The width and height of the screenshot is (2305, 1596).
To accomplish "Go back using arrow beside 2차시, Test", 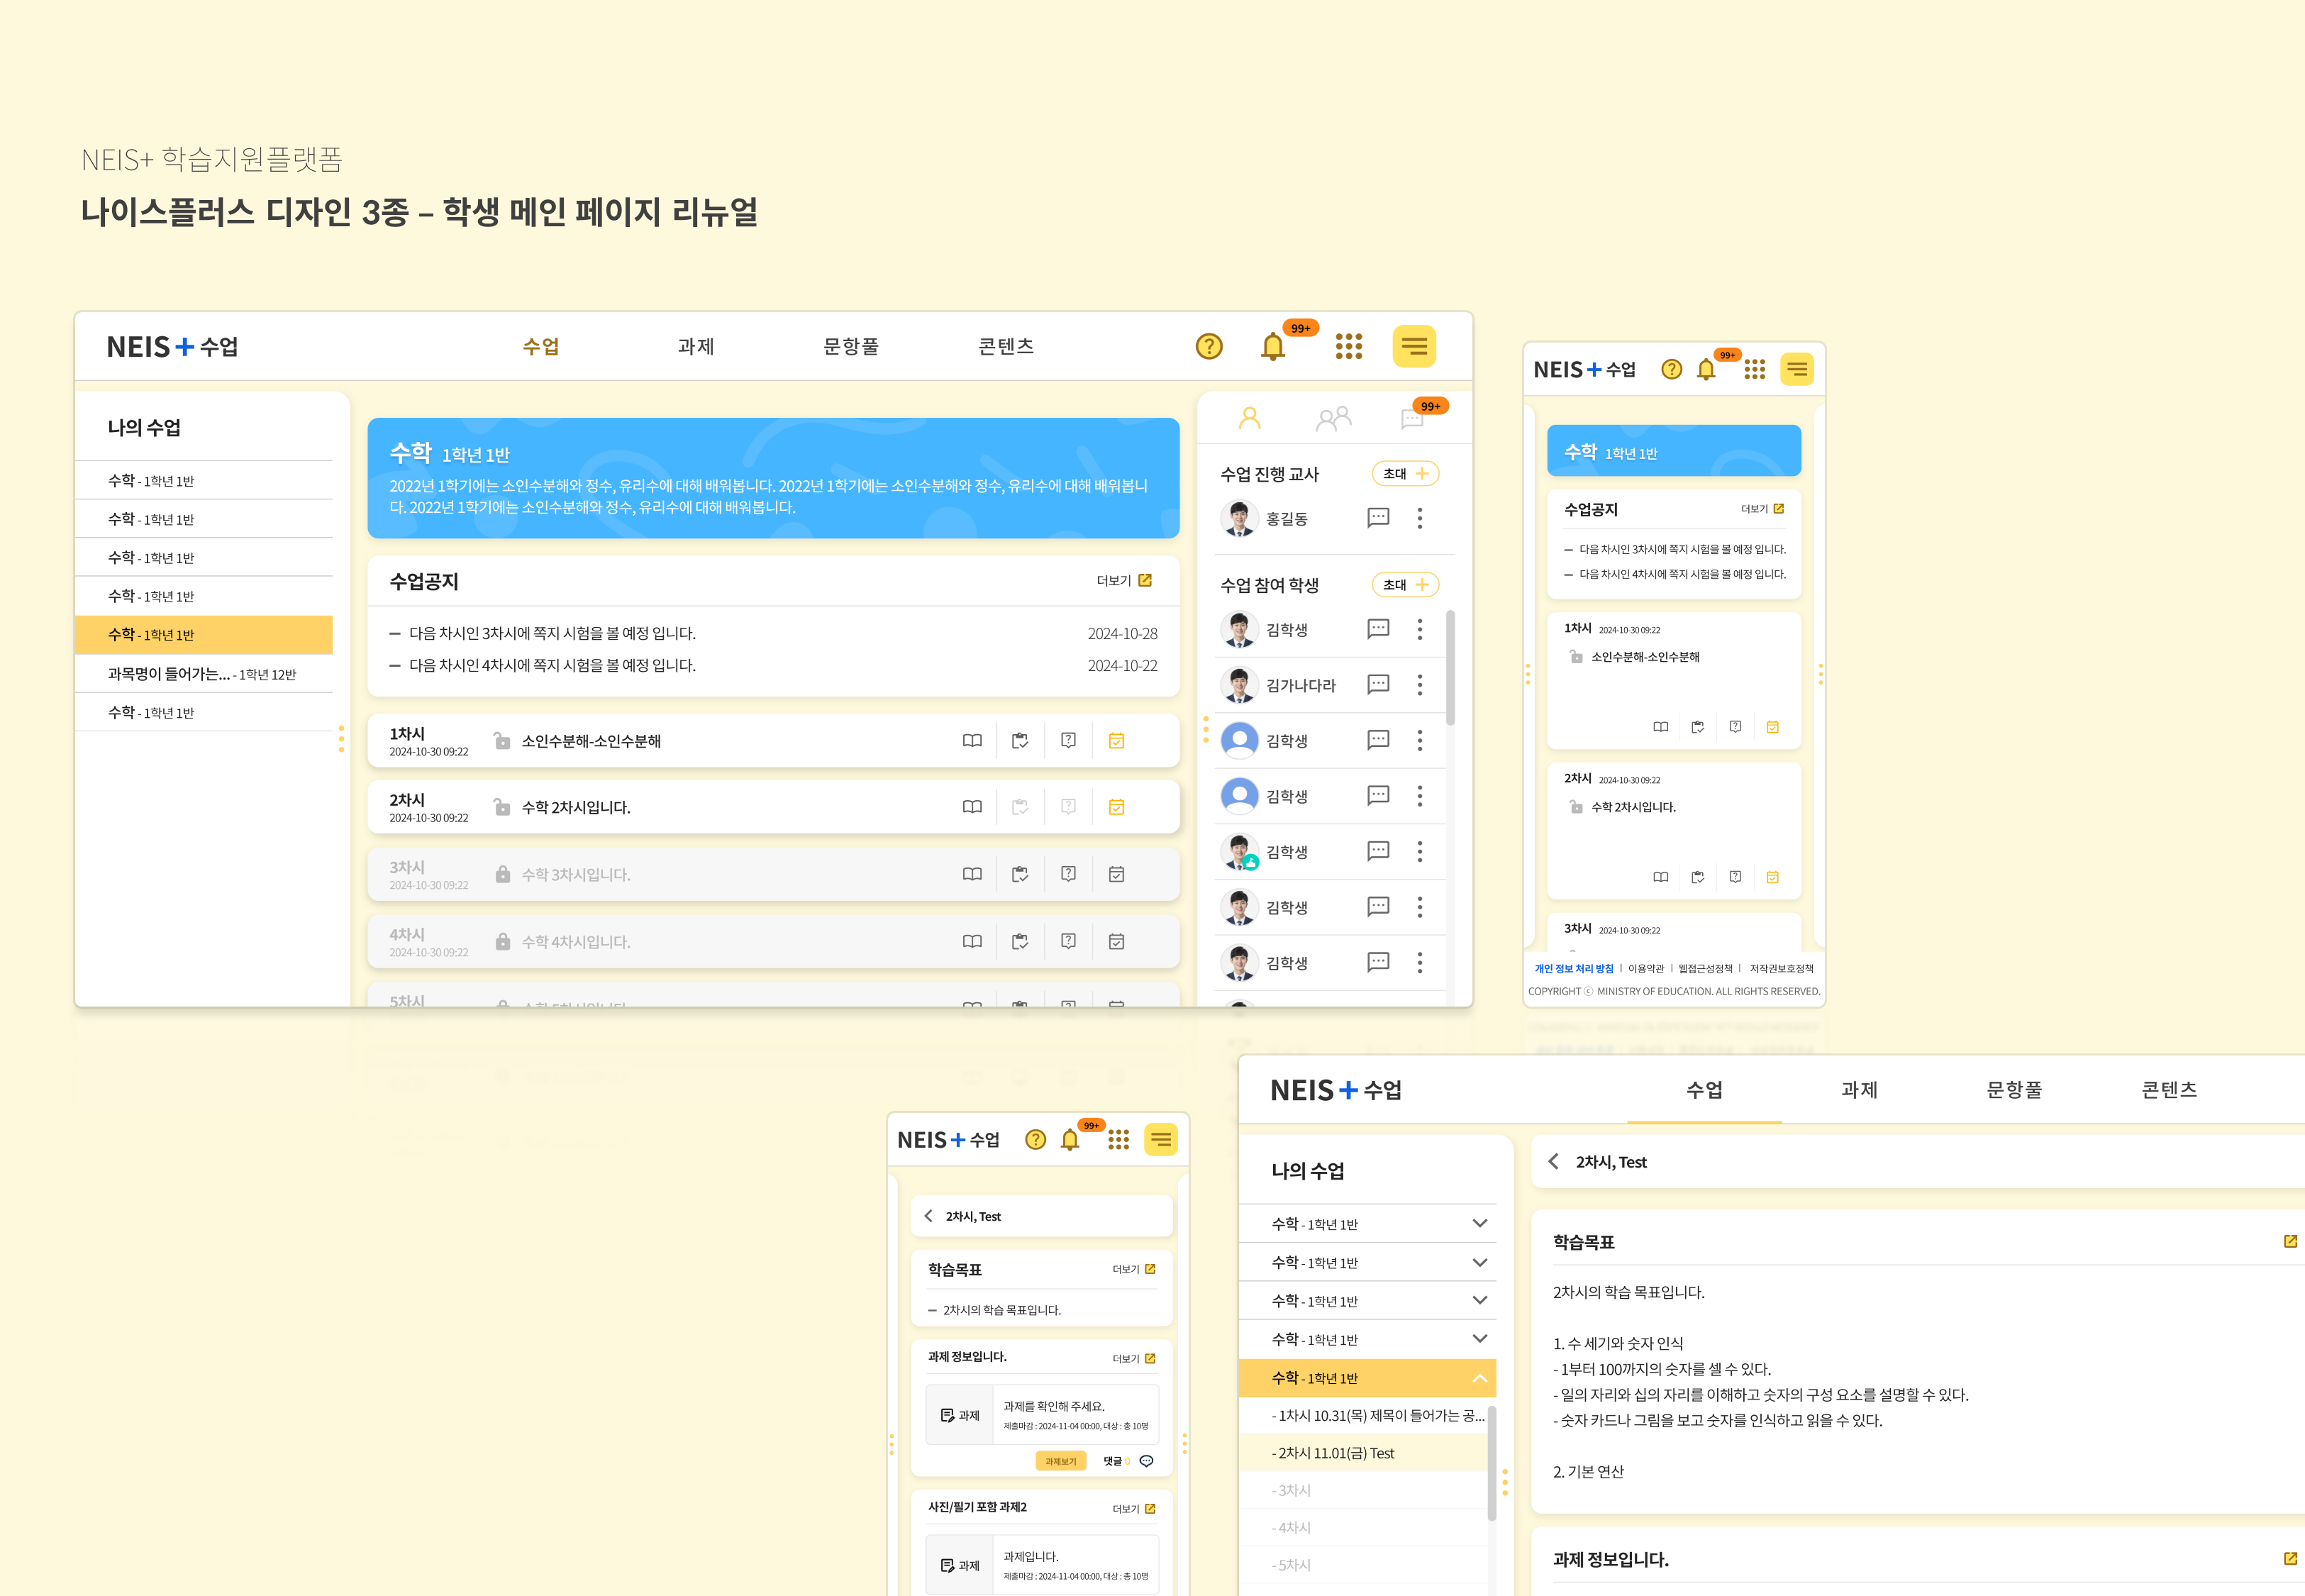I will tap(1553, 1161).
